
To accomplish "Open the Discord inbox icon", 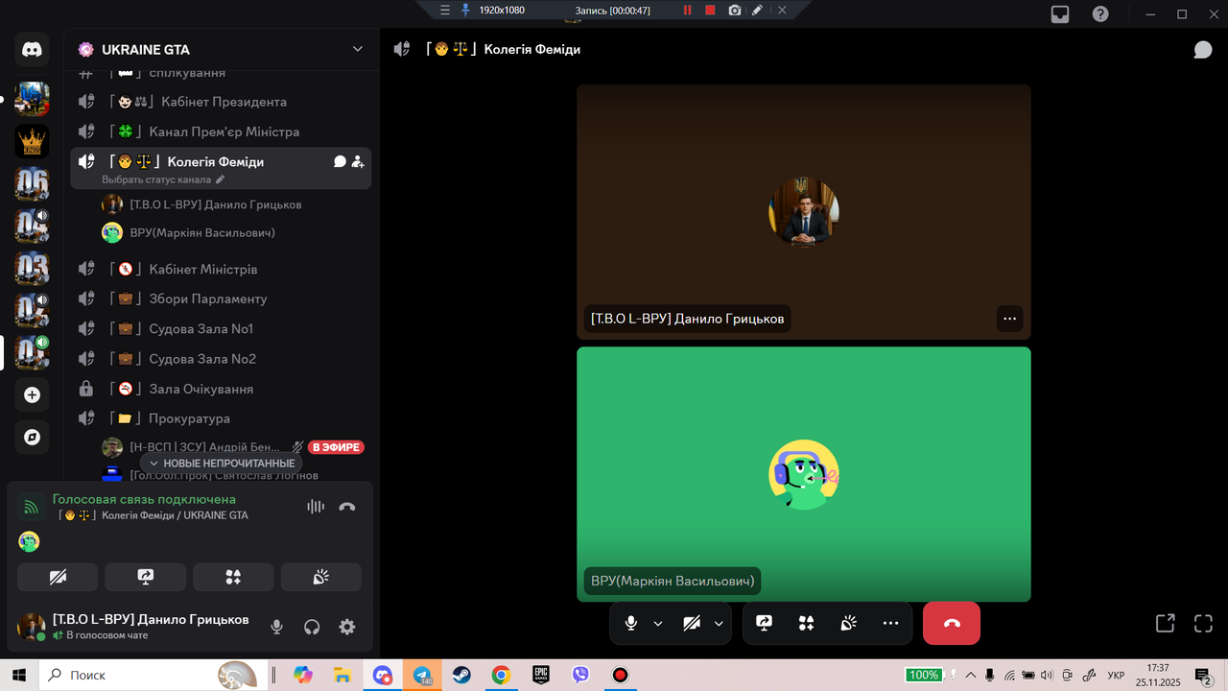I will pyautogui.click(x=1060, y=14).
